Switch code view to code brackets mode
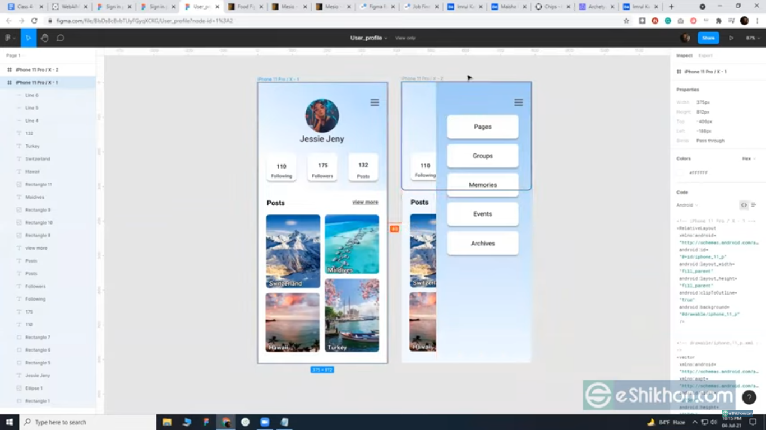The height and width of the screenshot is (430, 766). pos(744,205)
